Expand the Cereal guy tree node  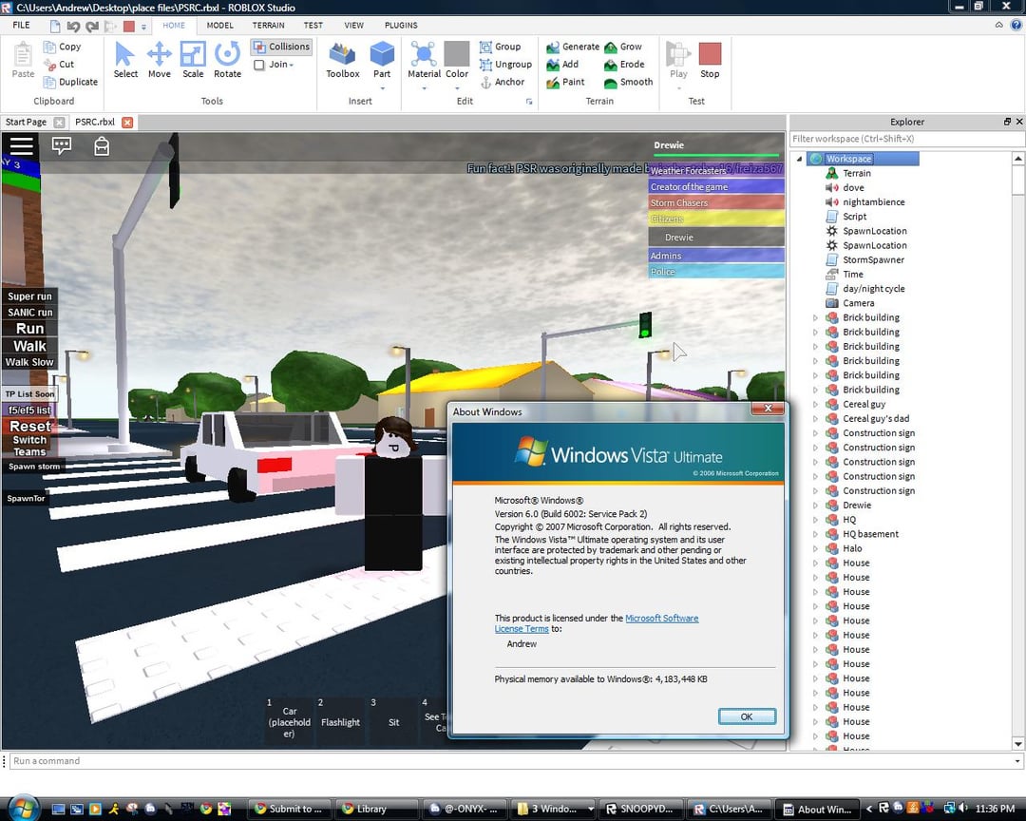(x=815, y=405)
